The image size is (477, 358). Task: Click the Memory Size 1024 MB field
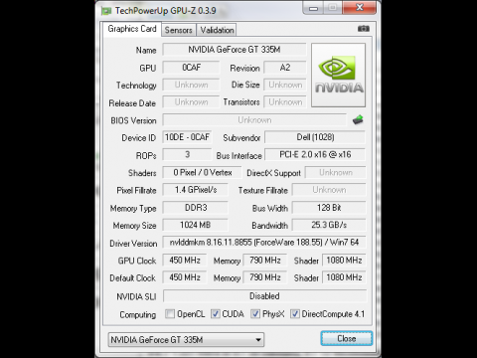click(196, 225)
